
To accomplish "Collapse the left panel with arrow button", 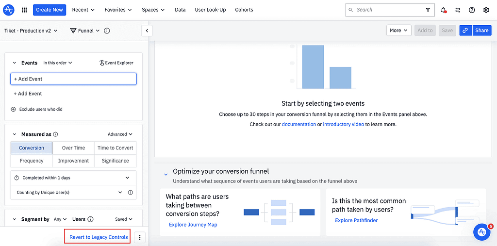I will (x=147, y=31).
